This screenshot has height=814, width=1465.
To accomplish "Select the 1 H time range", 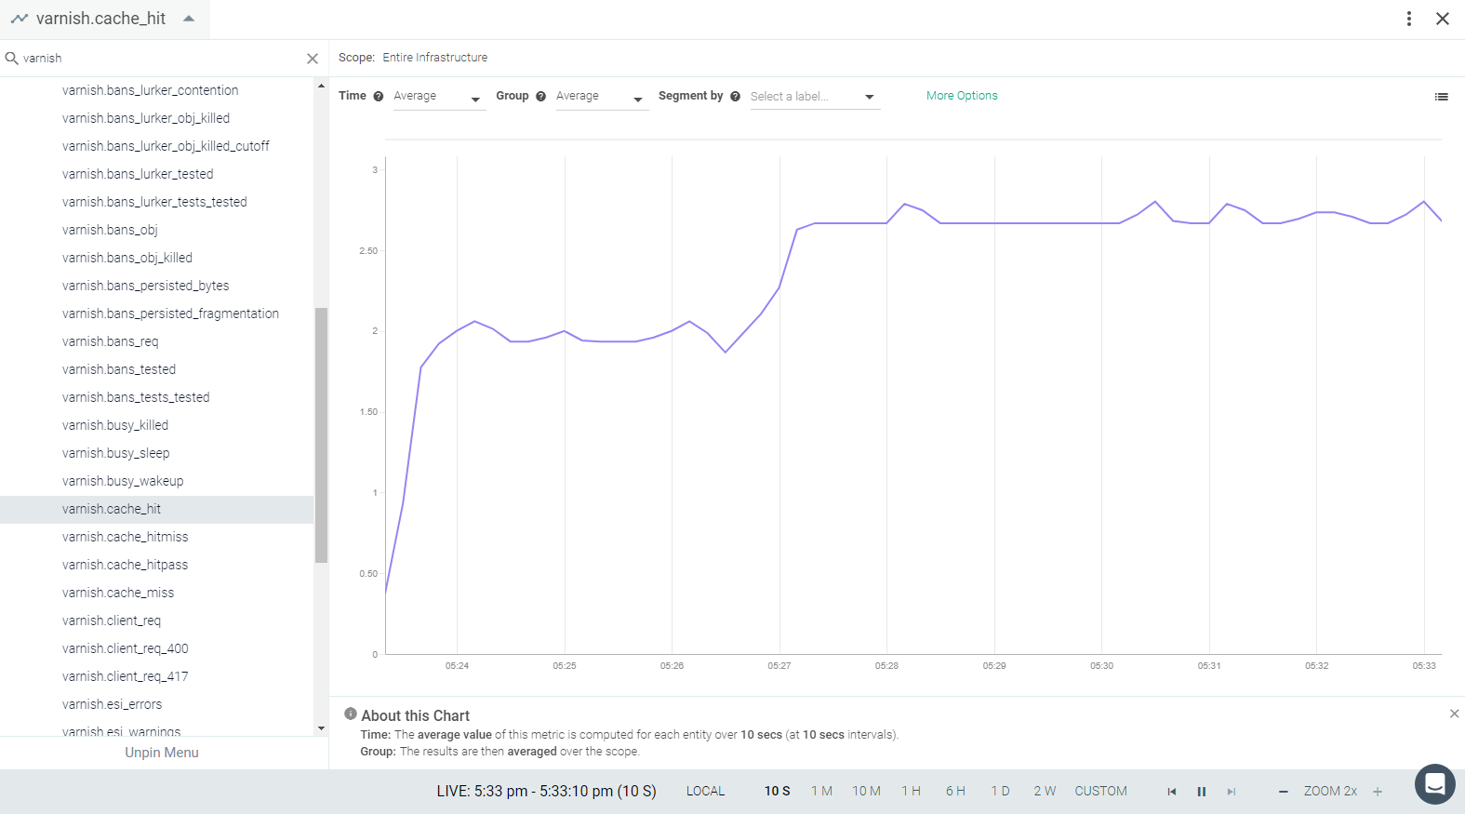I will [x=911, y=792].
